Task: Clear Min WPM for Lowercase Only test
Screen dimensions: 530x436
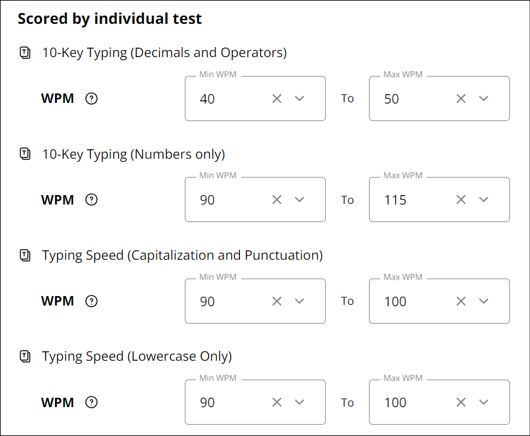Action: (277, 403)
